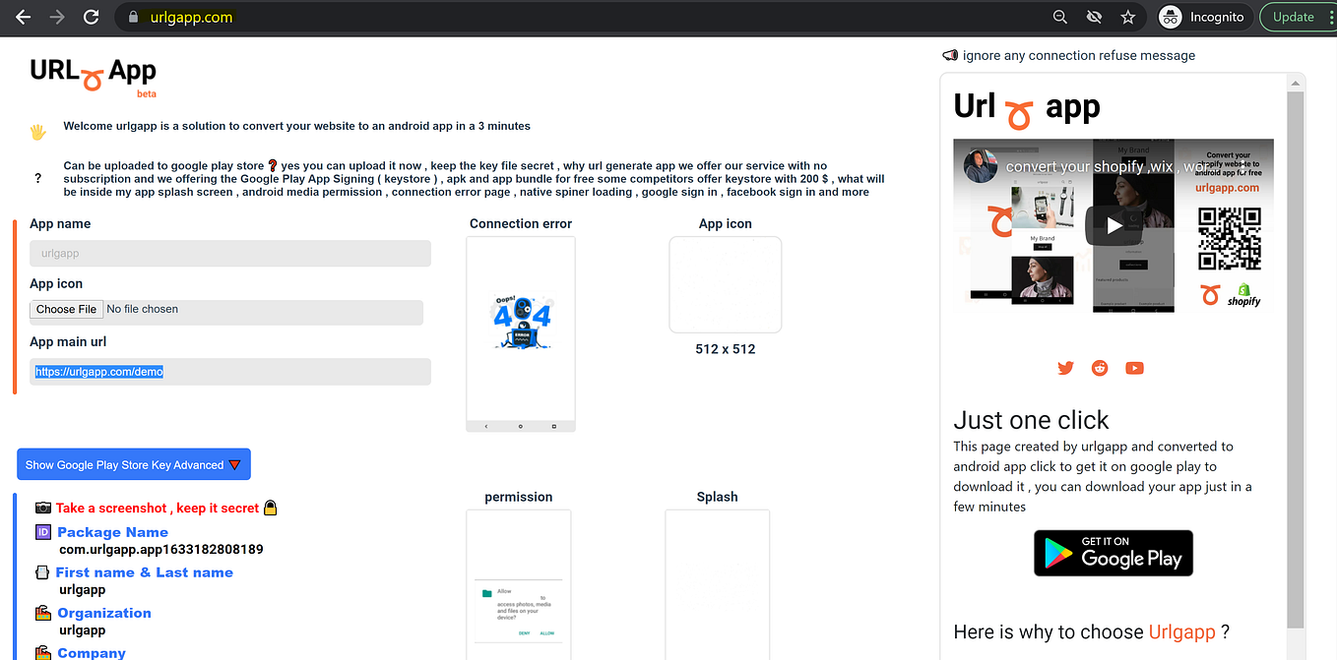
Task: Open the YouTube link icon
Action: tap(1134, 368)
